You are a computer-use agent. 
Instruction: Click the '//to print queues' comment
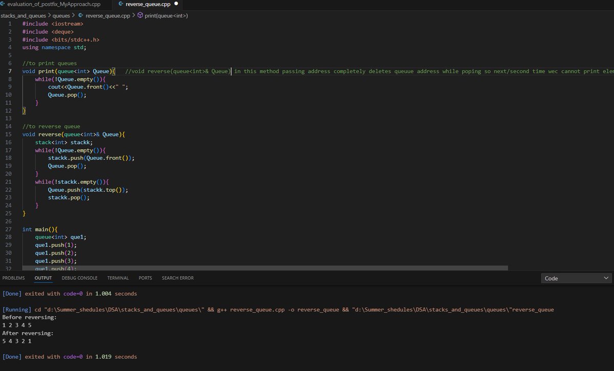[x=50, y=63]
